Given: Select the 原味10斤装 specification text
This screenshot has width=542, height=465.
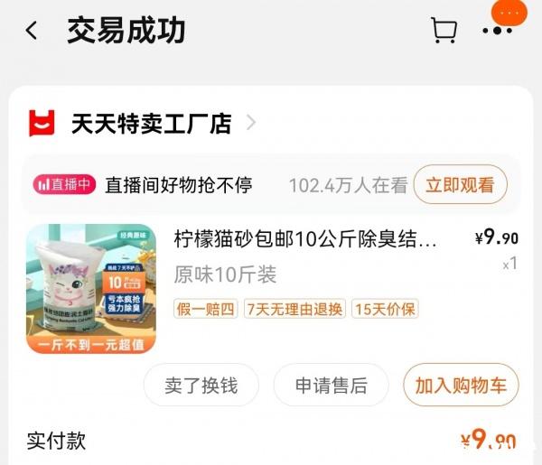Looking at the screenshot, I should click(225, 274).
